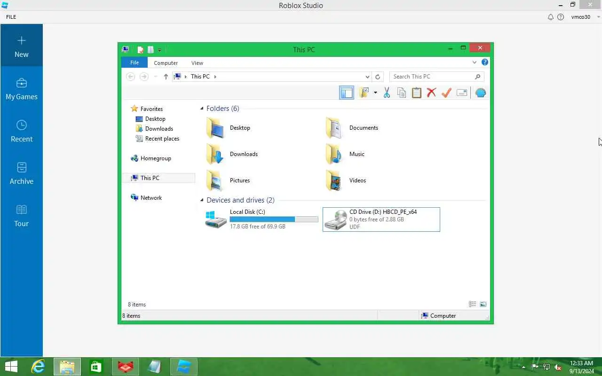Collapse the Folders (6) group
This screenshot has height=376, width=602.
pyautogui.click(x=202, y=109)
